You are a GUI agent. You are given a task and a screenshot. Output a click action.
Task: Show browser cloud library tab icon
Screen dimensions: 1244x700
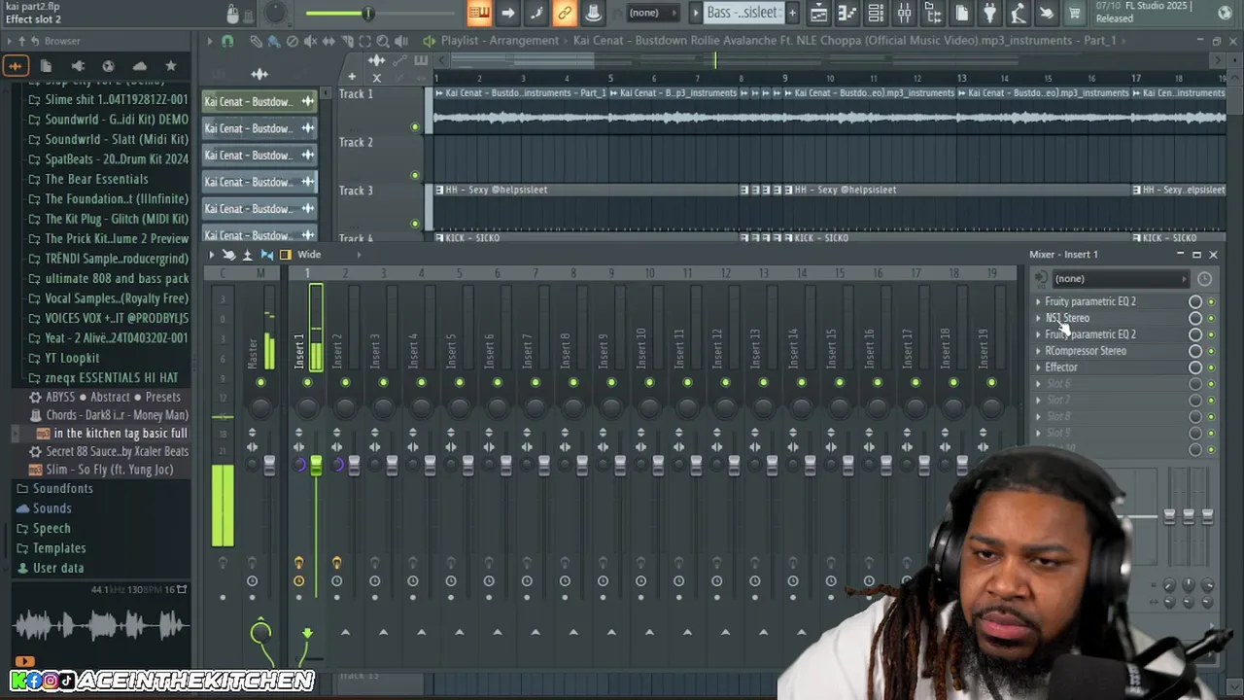(x=139, y=66)
